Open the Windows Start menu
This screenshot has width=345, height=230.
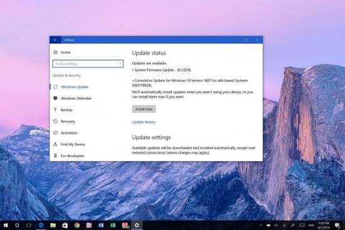tap(6, 225)
